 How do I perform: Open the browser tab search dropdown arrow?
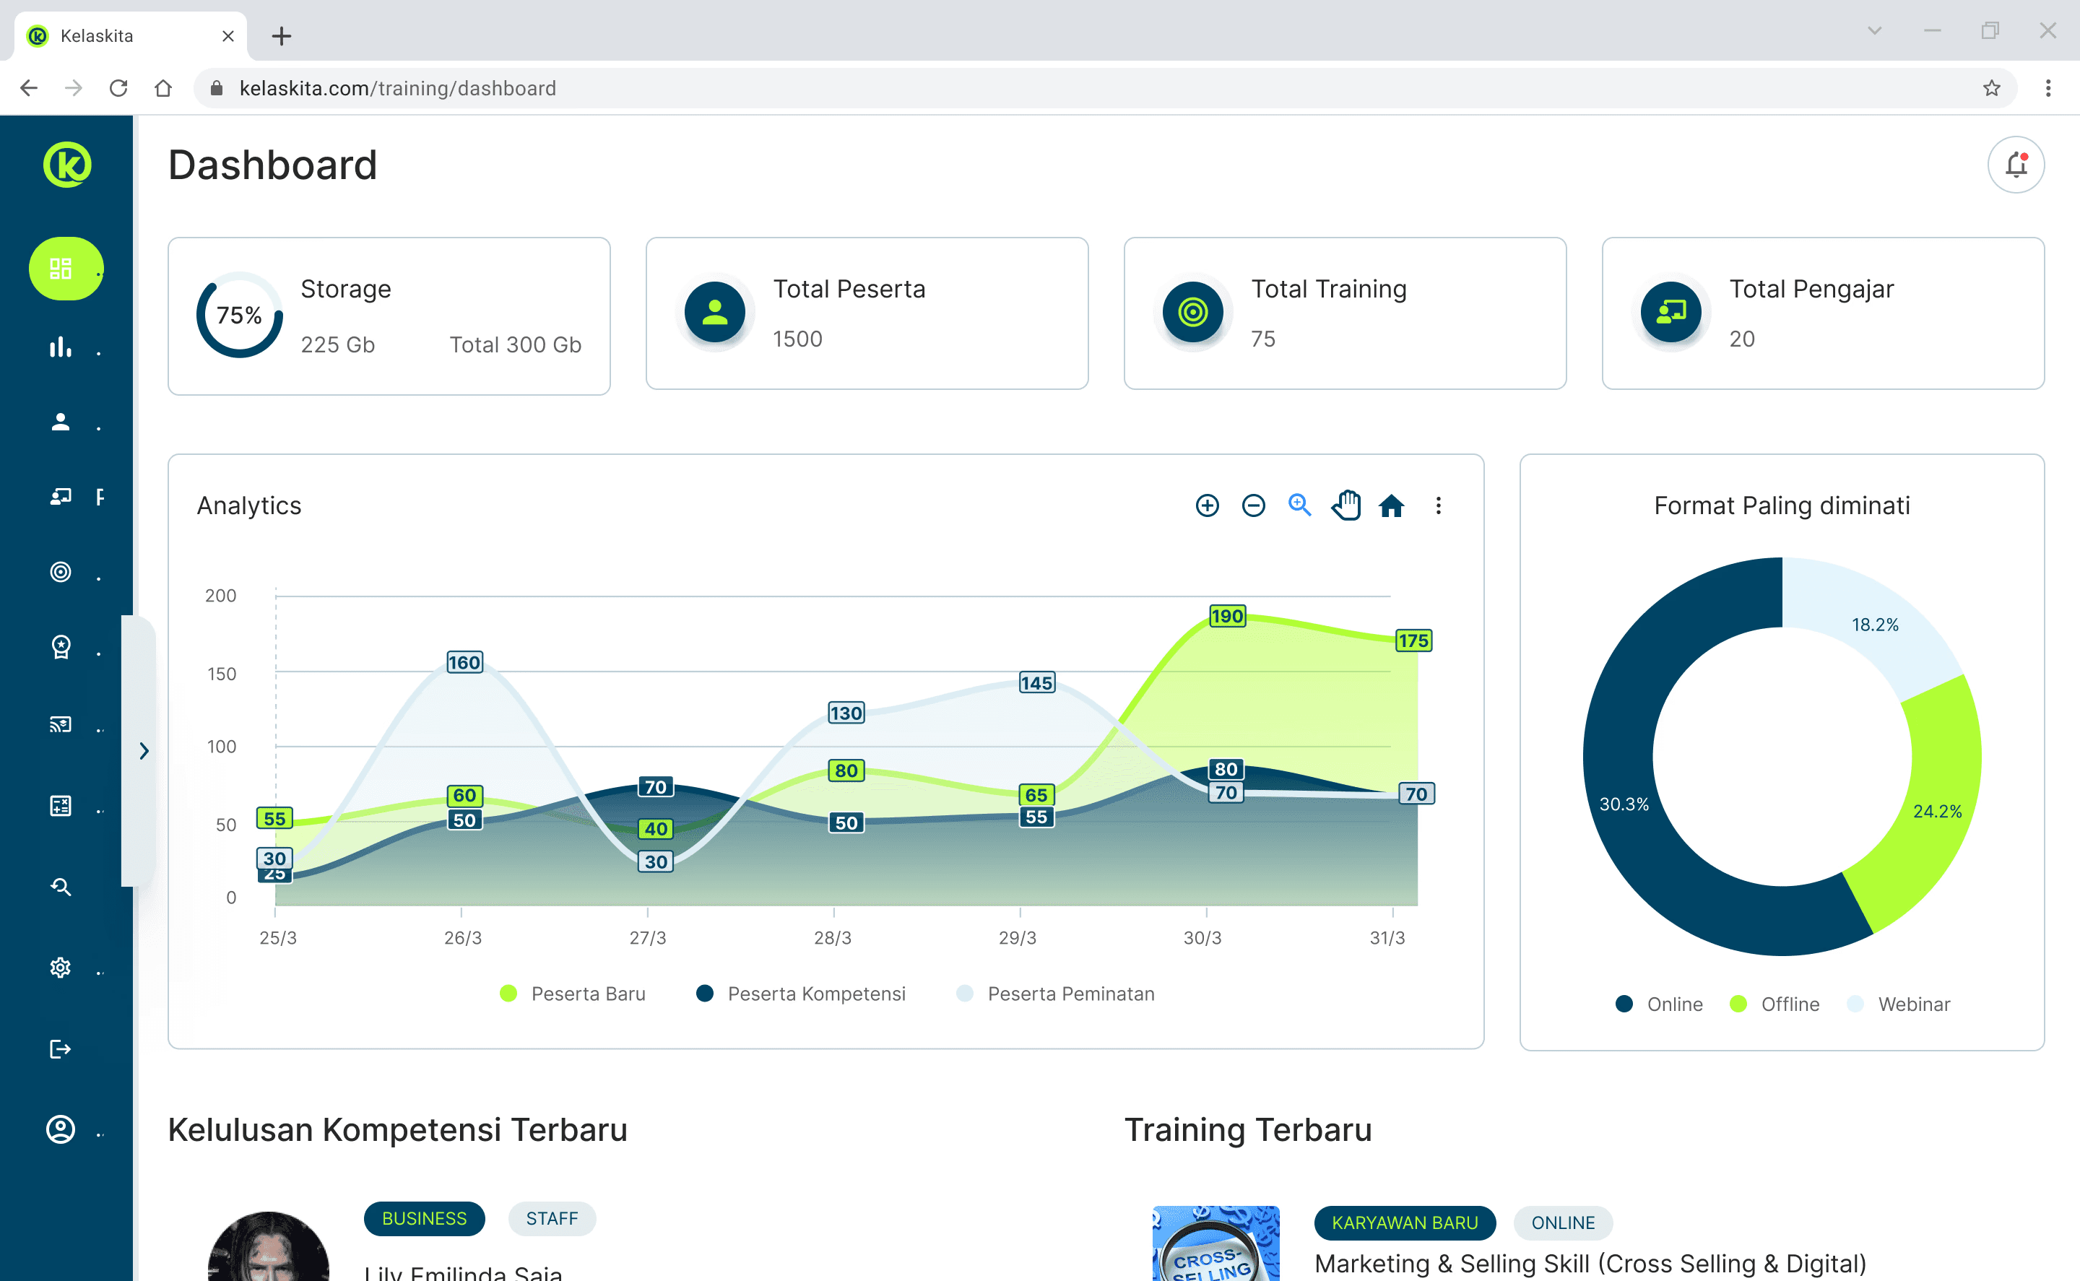pos(1874,31)
